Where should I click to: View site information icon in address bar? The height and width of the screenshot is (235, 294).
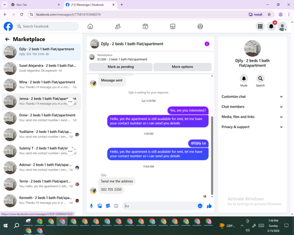point(31,15)
